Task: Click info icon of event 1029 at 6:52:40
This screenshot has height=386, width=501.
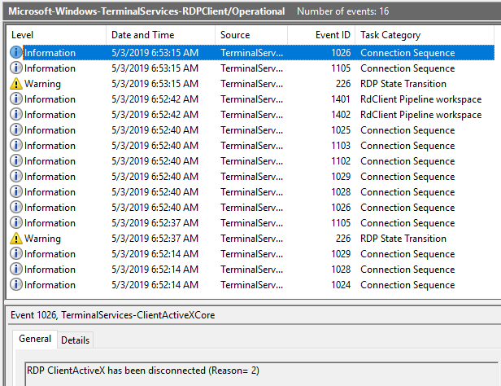Action: 16,176
